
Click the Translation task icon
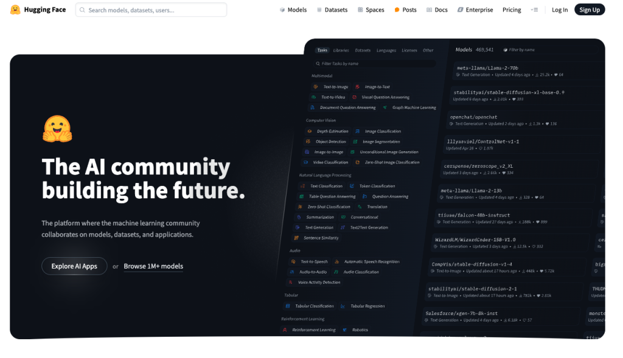pyautogui.click(x=360, y=207)
